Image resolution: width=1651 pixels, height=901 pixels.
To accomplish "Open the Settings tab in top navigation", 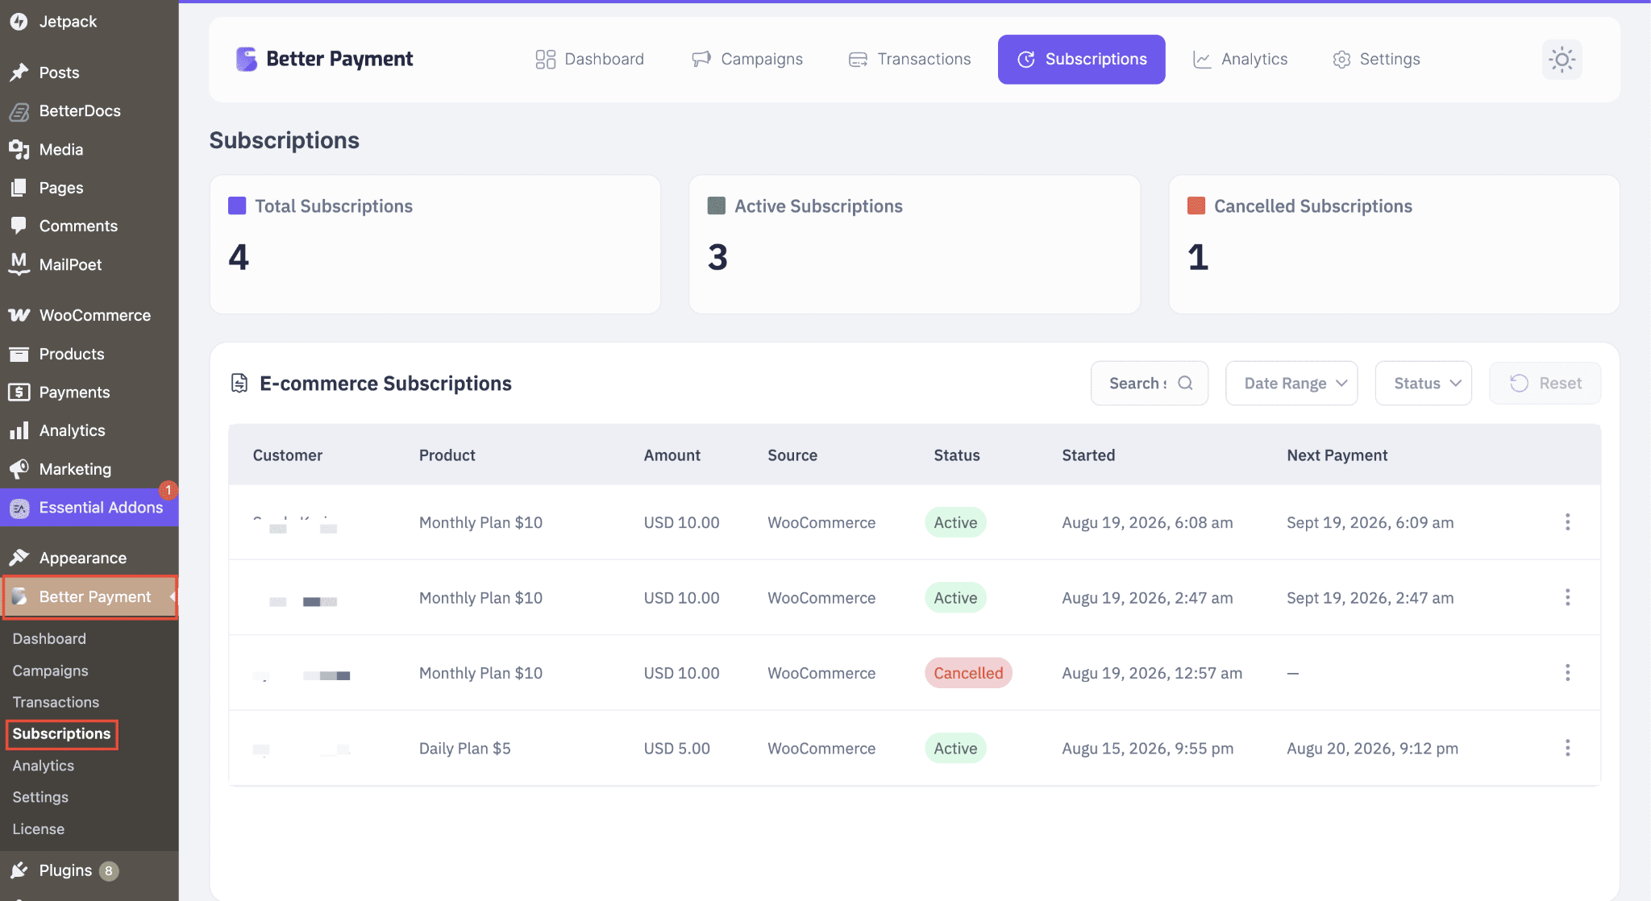I will [x=1376, y=60].
